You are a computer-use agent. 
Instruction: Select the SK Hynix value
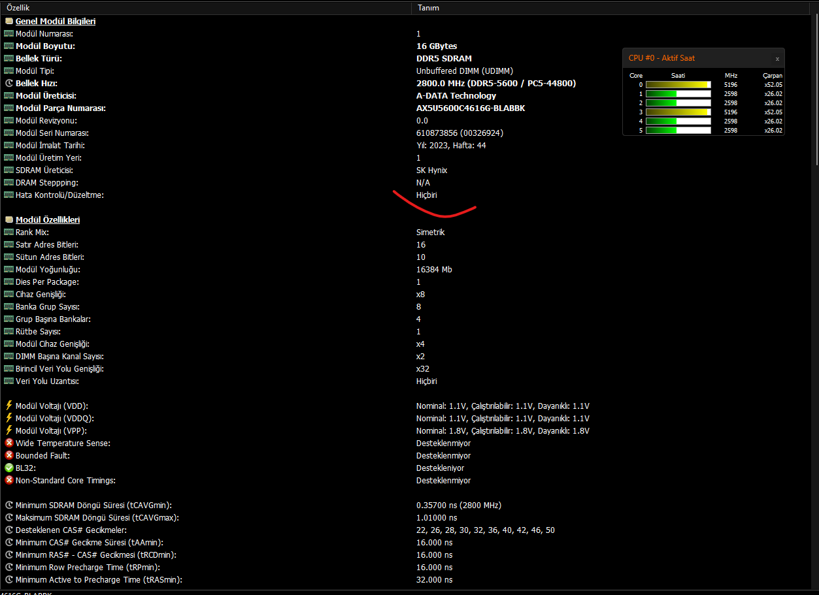point(431,170)
